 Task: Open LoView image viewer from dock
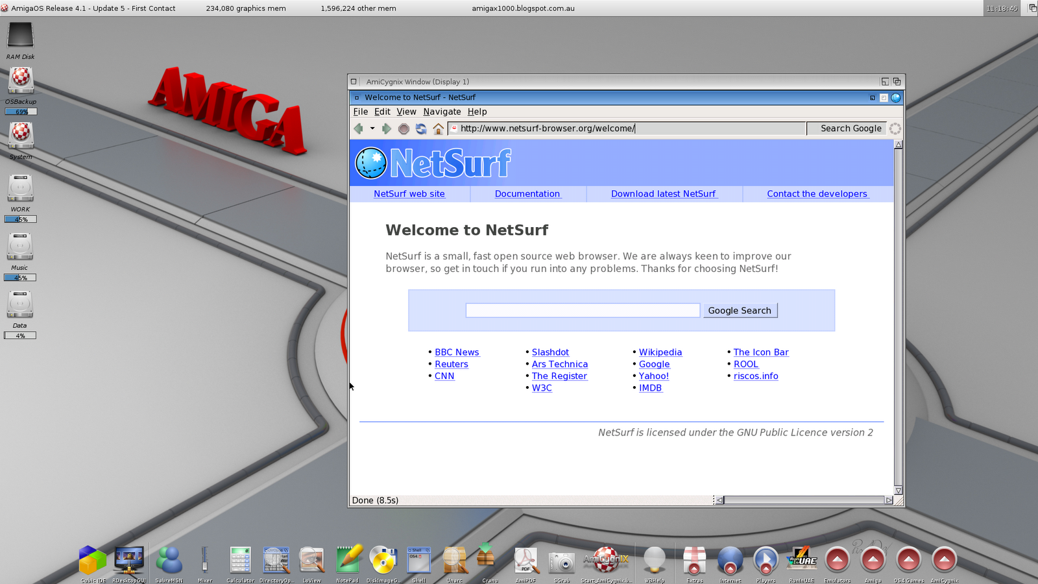(311, 561)
